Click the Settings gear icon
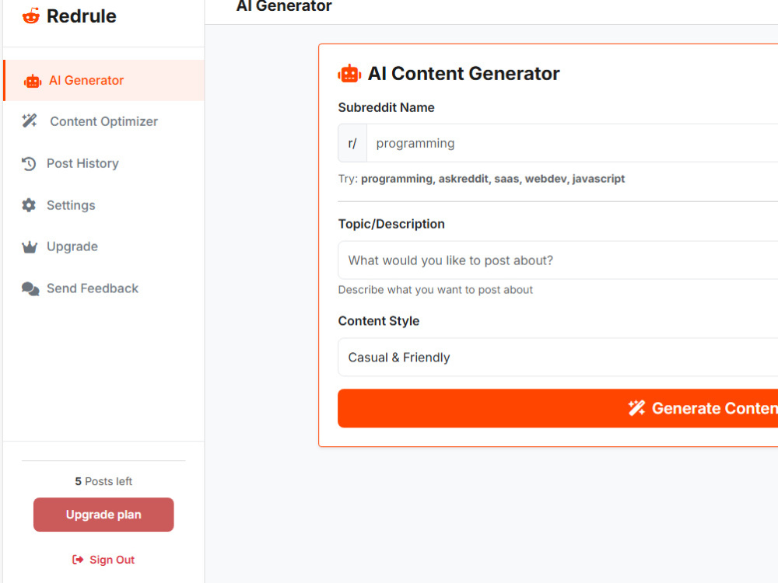 (x=29, y=205)
